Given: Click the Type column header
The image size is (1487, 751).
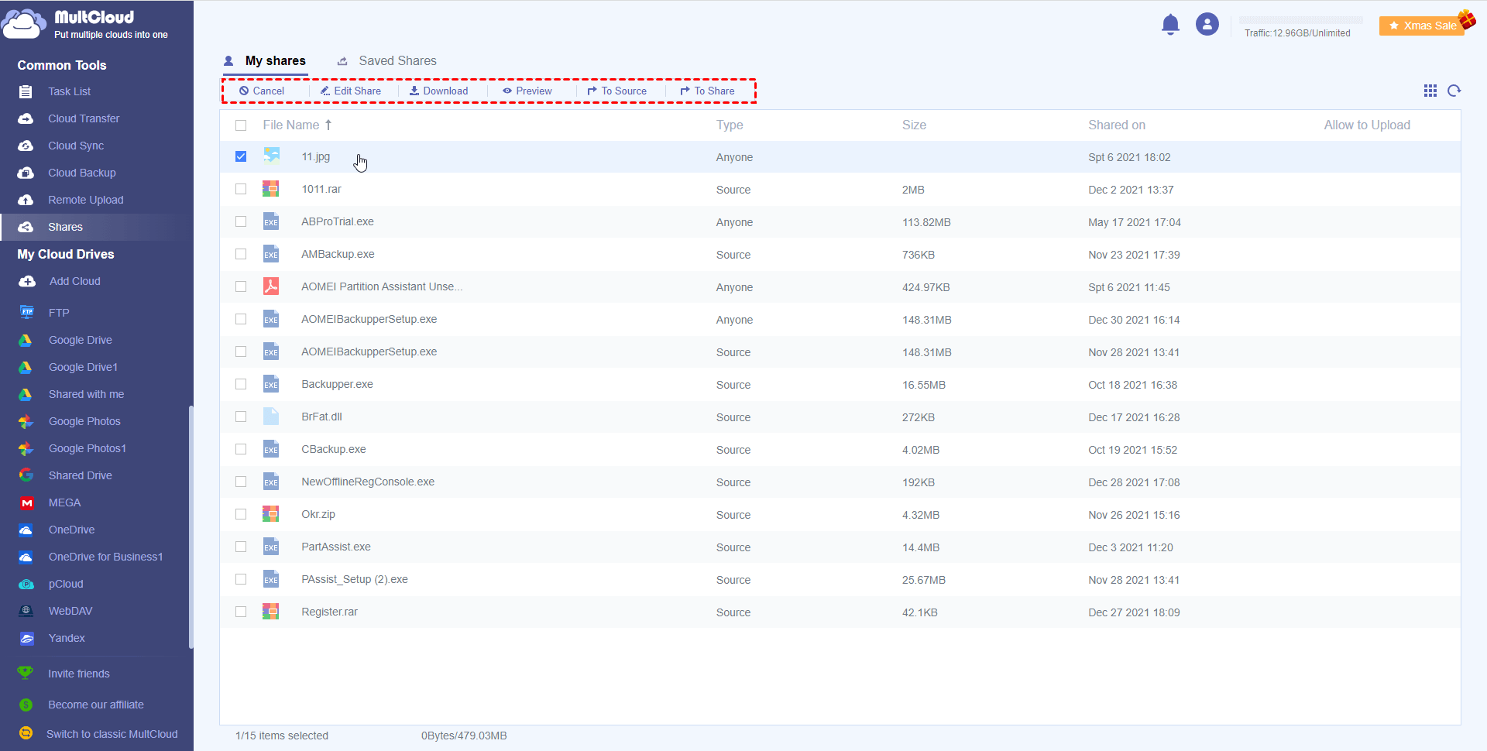Looking at the screenshot, I should pyautogui.click(x=730, y=125).
